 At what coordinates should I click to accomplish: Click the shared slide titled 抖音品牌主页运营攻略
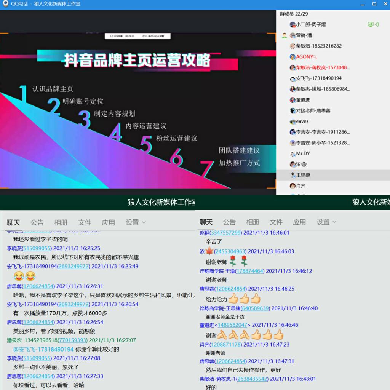coord(137,110)
